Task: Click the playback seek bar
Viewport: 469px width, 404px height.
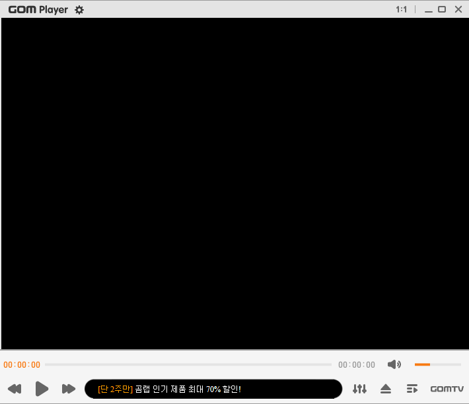Action: coord(188,364)
